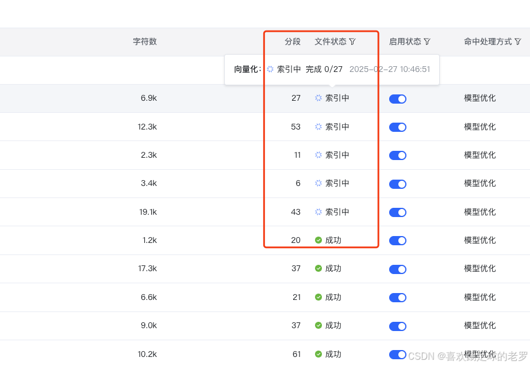Open the 命中处理方式 column filter icon
Viewport: 530px width, 365px height.
click(518, 41)
